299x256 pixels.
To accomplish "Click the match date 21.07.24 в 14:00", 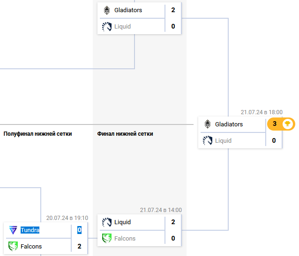I will (x=161, y=210).
